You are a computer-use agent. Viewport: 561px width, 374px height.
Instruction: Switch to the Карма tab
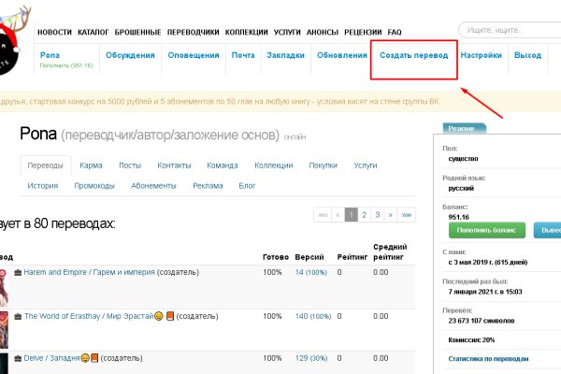pos(92,165)
